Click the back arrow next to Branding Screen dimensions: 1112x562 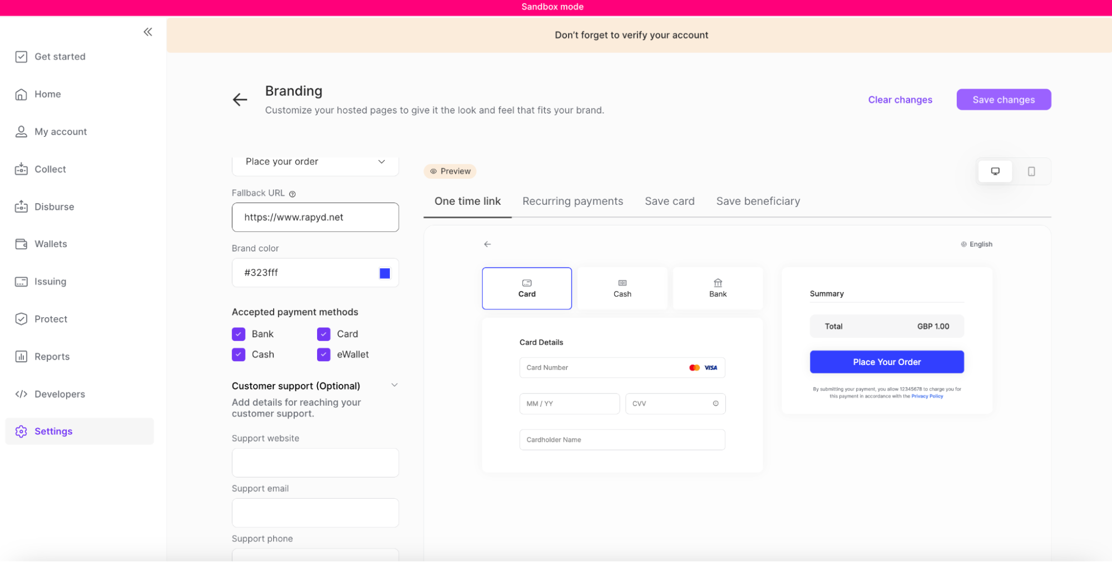tap(239, 100)
